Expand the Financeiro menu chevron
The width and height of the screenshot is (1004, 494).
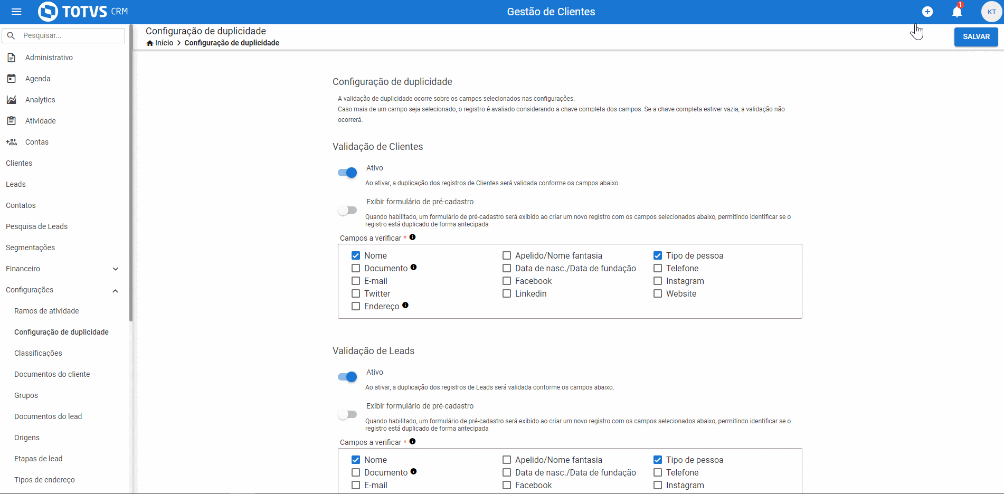[116, 269]
